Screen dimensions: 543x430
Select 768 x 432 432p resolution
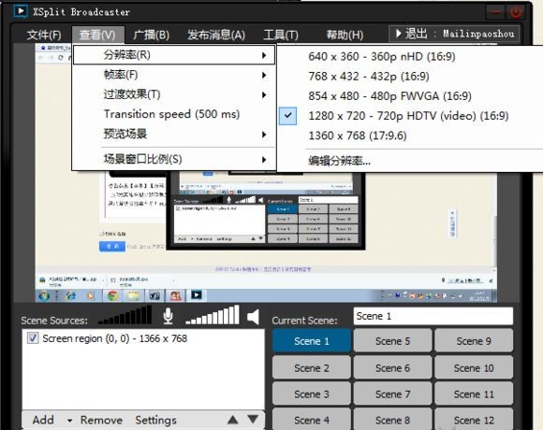[410, 76]
